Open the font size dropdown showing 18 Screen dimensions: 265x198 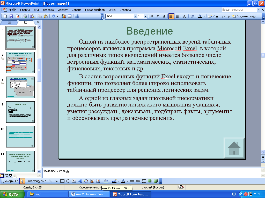pyautogui.click(x=145, y=16)
